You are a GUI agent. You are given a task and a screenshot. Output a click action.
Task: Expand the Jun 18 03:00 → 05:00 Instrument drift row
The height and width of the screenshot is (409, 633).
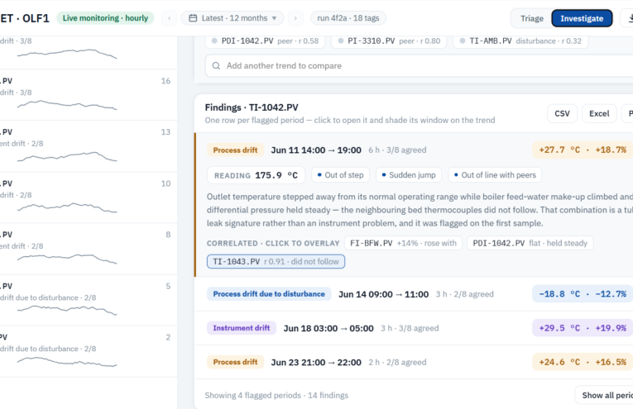coord(414,328)
